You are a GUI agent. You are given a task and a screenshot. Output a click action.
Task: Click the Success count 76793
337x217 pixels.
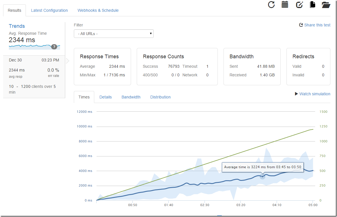click(174, 66)
